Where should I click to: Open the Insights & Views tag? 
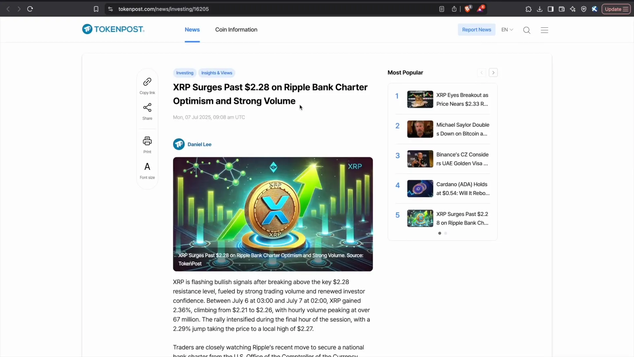[x=217, y=73]
